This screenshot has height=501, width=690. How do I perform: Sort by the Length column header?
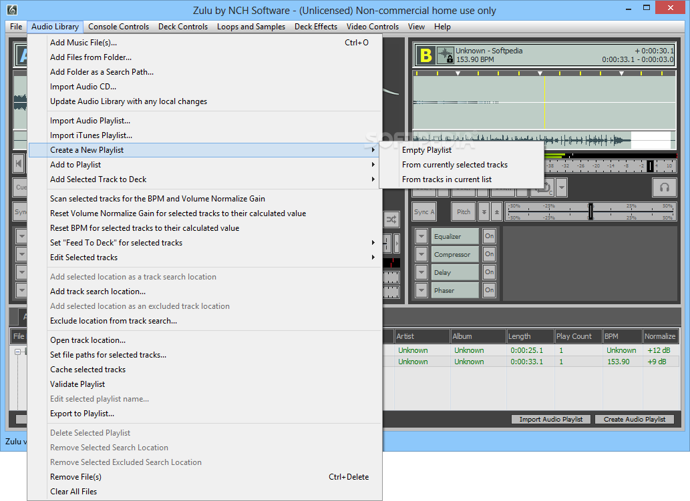point(530,336)
